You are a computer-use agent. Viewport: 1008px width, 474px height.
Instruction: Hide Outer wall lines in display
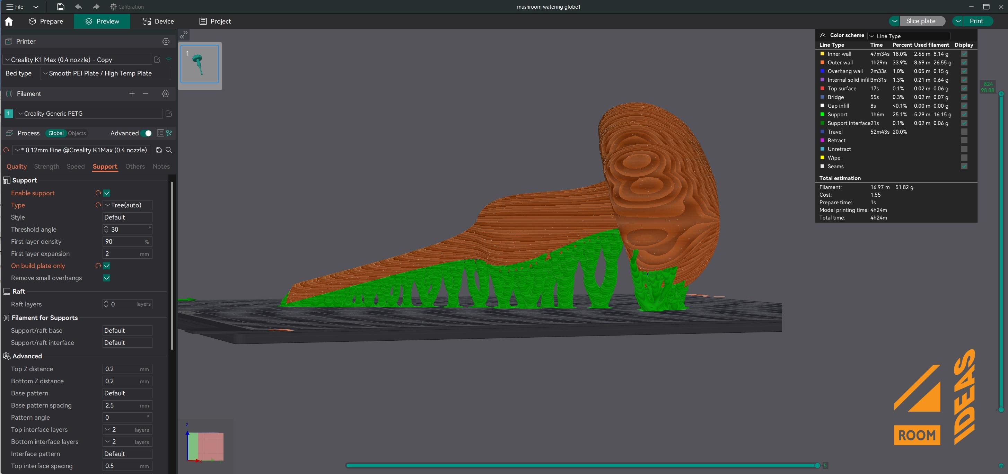tap(964, 63)
